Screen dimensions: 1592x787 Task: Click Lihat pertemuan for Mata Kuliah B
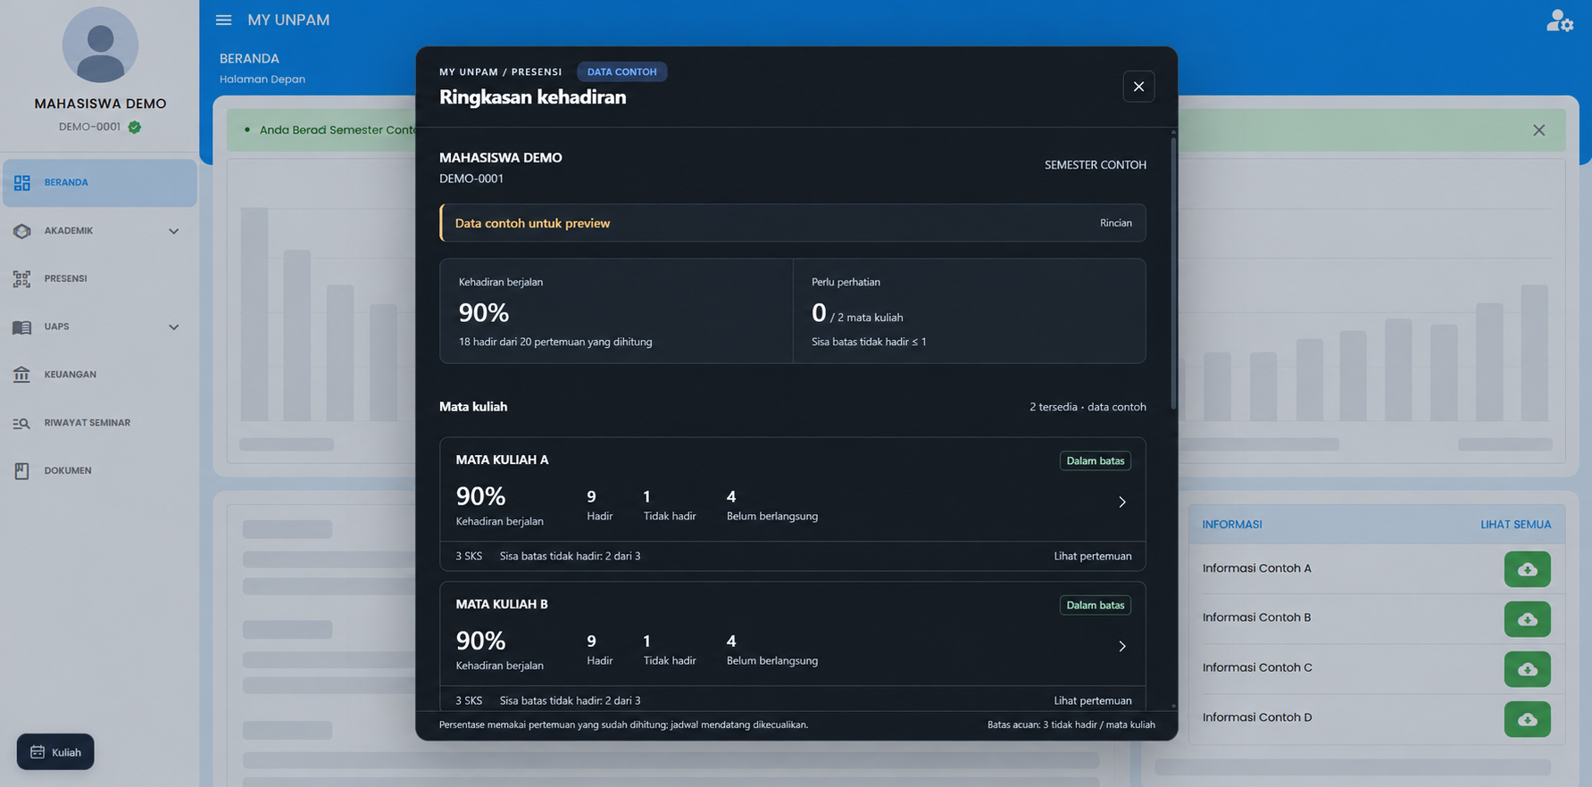click(x=1092, y=700)
